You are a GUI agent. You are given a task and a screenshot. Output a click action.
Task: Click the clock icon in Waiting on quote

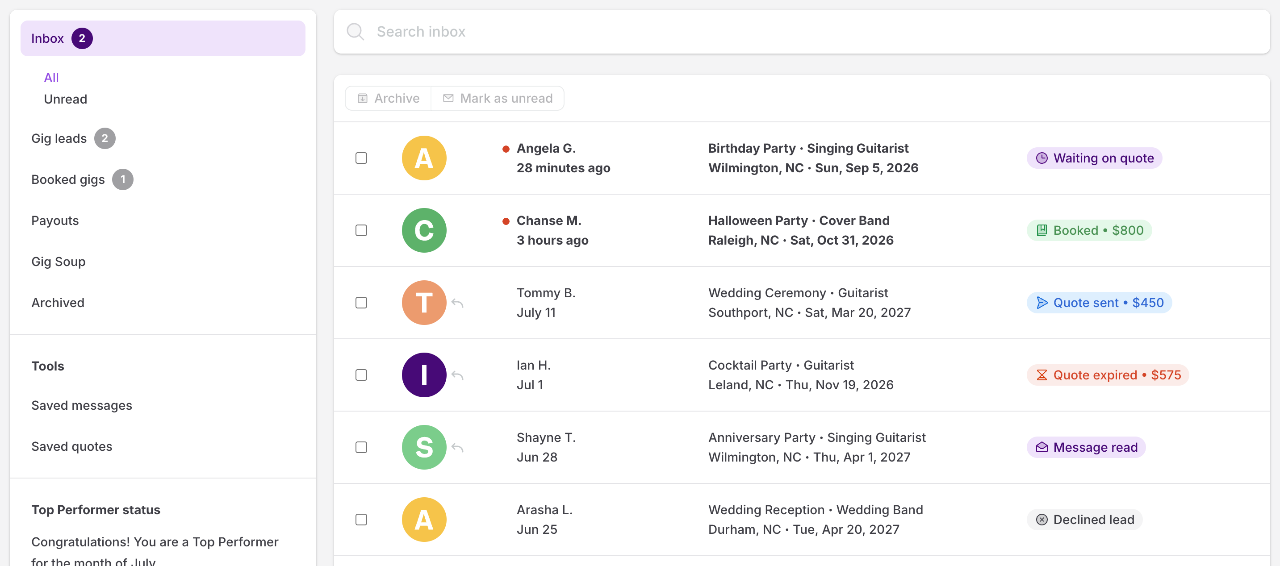tap(1042, 158)
